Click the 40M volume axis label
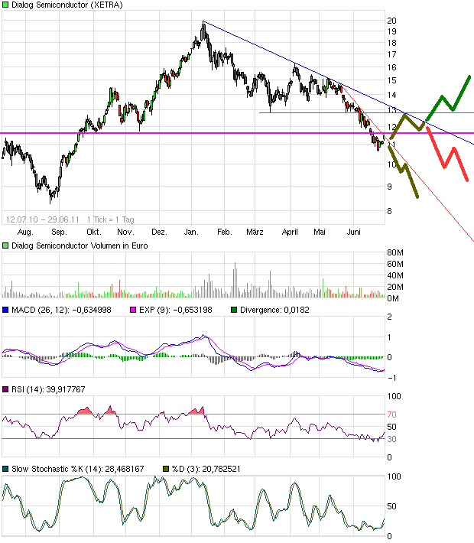The image size is (474, 543). (395, 275)
